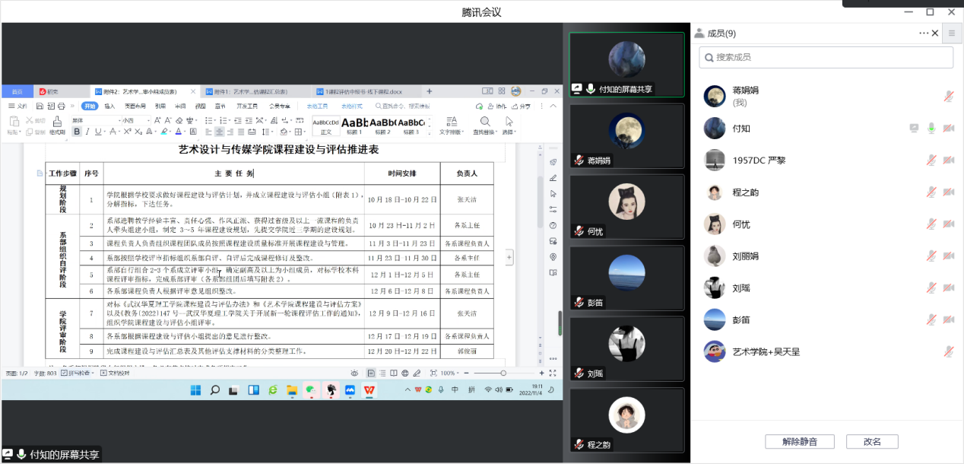Click the WPS icon in Windows taskbar
Image resolution: width=964 pixels, height=464 pixels.
pyautogui.click(x=369, y=390)
